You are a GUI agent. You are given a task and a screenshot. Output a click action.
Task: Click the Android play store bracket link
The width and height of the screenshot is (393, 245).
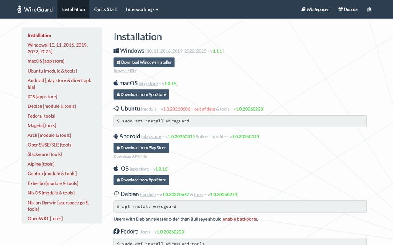point(152,136)
